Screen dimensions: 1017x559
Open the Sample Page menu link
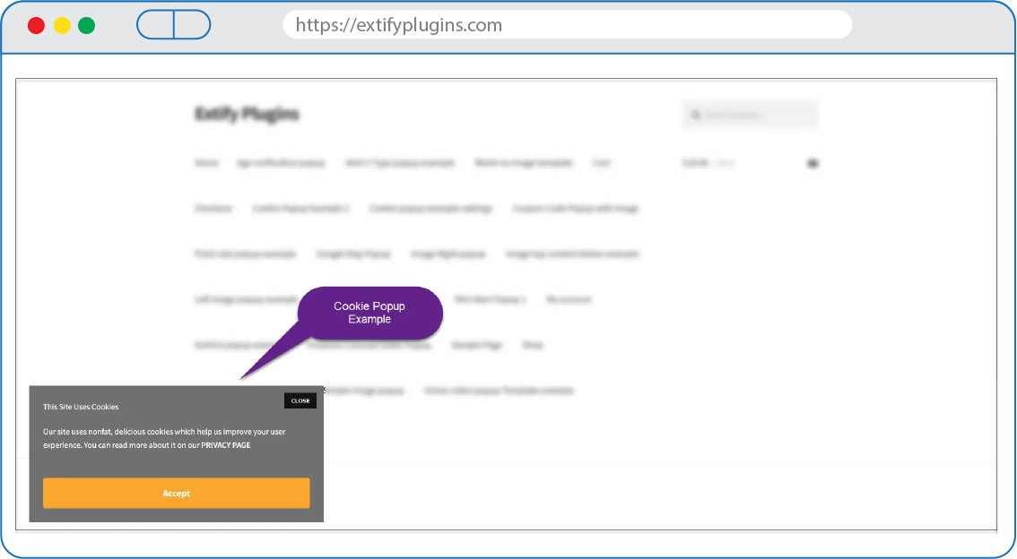(x=476, y=345)
